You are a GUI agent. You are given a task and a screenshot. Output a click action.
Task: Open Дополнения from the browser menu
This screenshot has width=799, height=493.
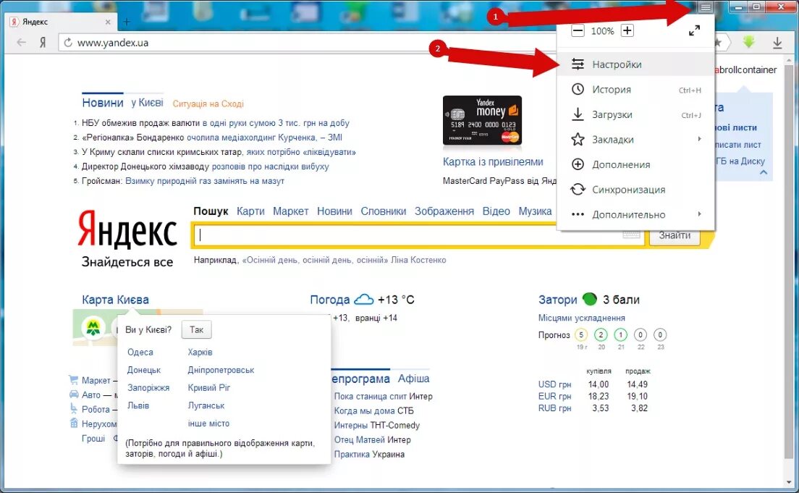pyautogui.click(x=636, y=164)
